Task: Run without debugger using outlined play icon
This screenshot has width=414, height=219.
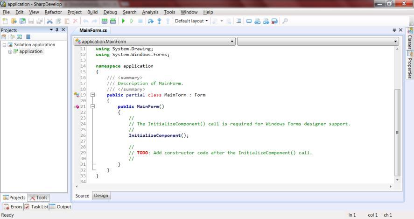Action: (132, 21)
